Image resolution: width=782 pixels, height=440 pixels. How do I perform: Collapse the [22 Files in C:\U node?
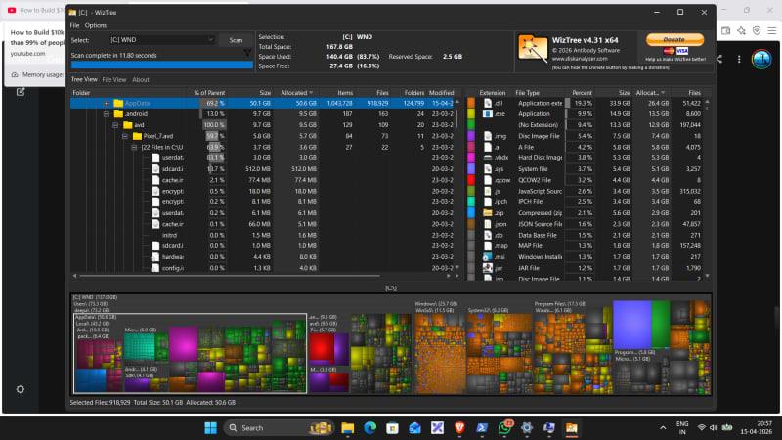tap(134, 148)
